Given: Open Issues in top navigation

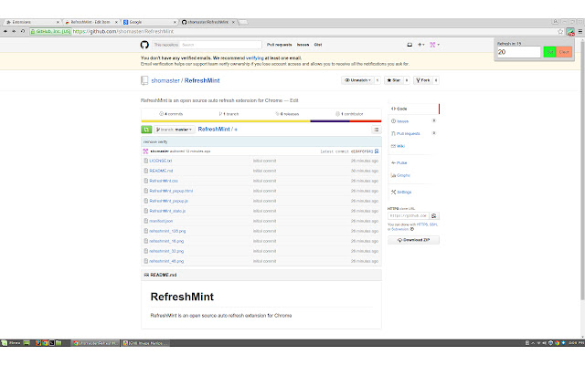Looking at the screenshot, I should (x=303, y=45).
